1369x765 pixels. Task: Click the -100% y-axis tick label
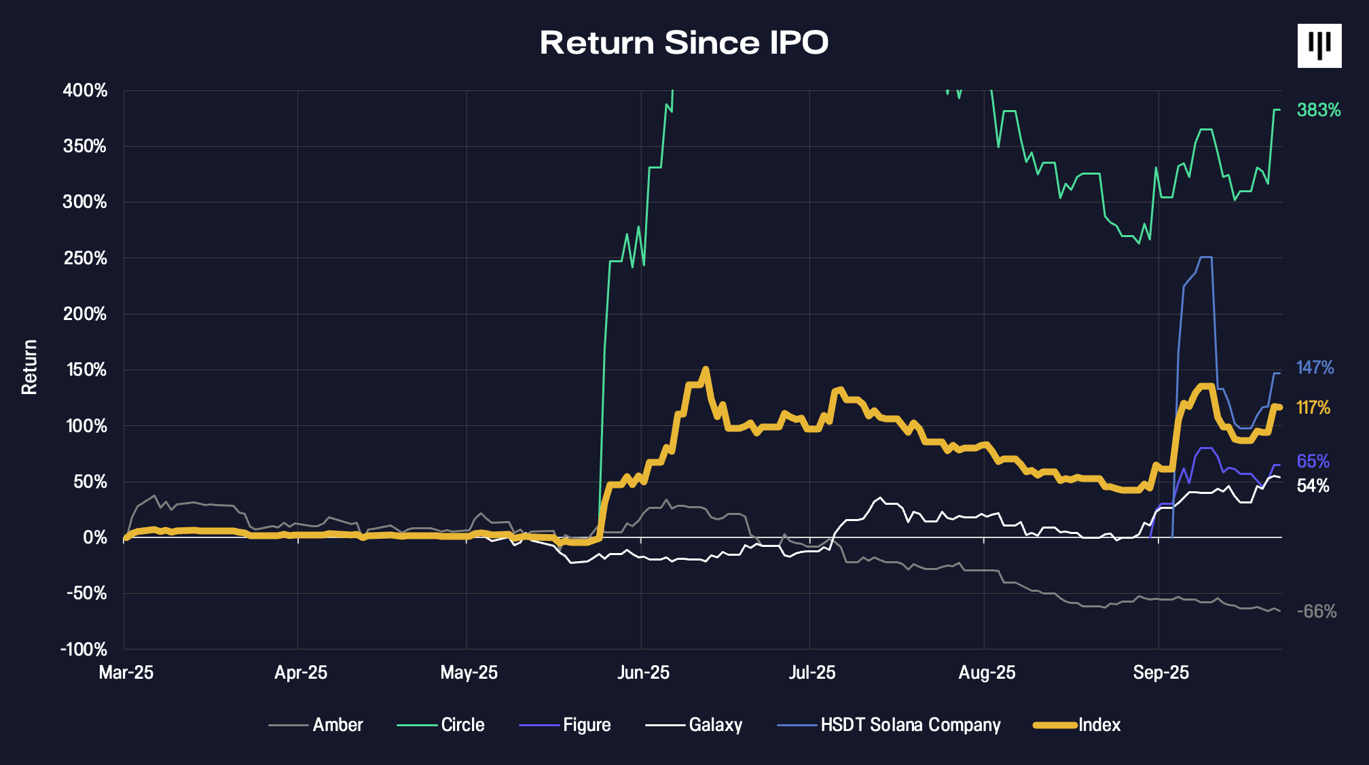click(x=83, y=649)
